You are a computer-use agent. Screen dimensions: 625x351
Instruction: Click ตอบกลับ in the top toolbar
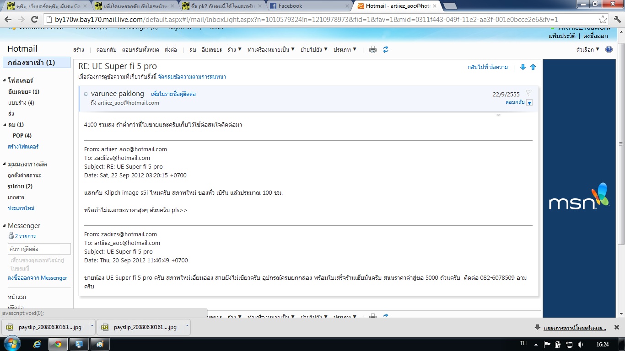[107, 49]
